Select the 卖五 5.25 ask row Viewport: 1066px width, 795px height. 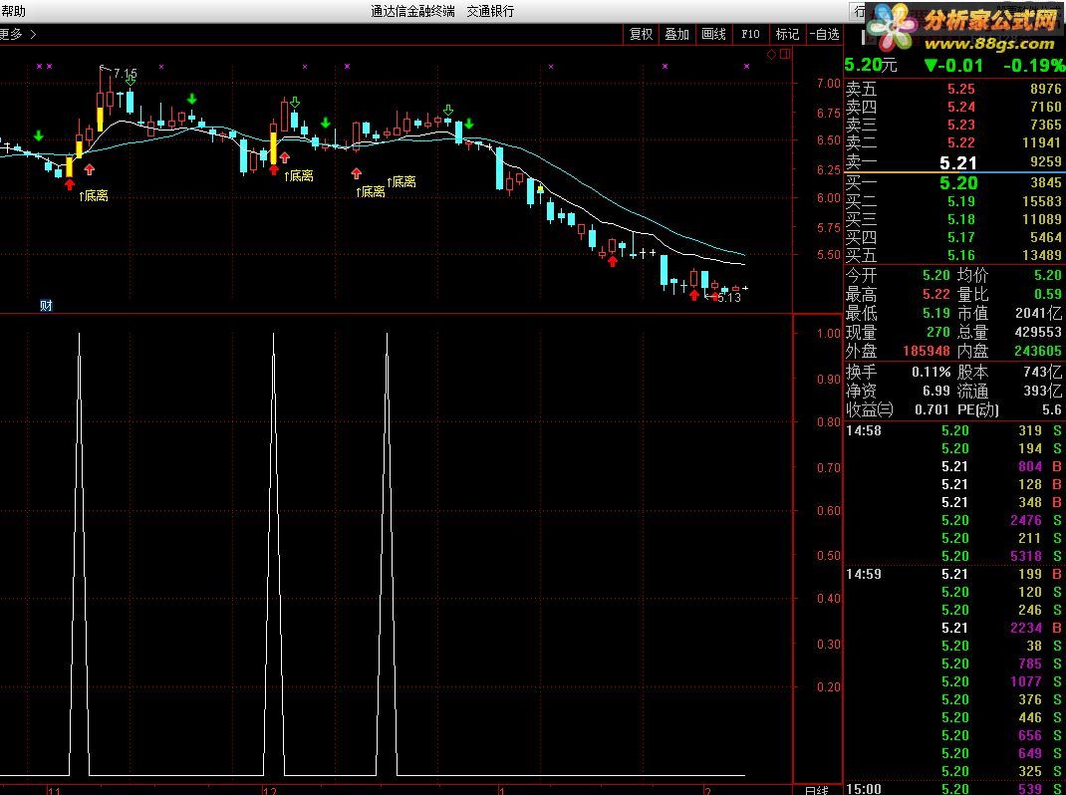click(x=953, y=89)
